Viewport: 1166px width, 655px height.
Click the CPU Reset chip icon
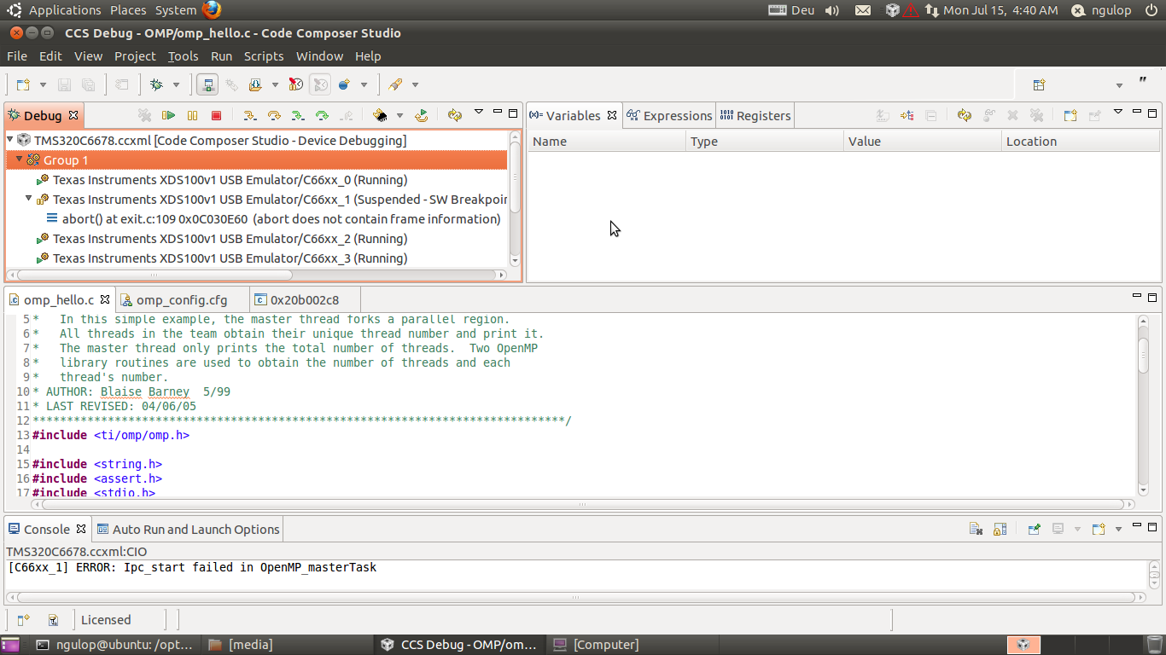[381, 115]
